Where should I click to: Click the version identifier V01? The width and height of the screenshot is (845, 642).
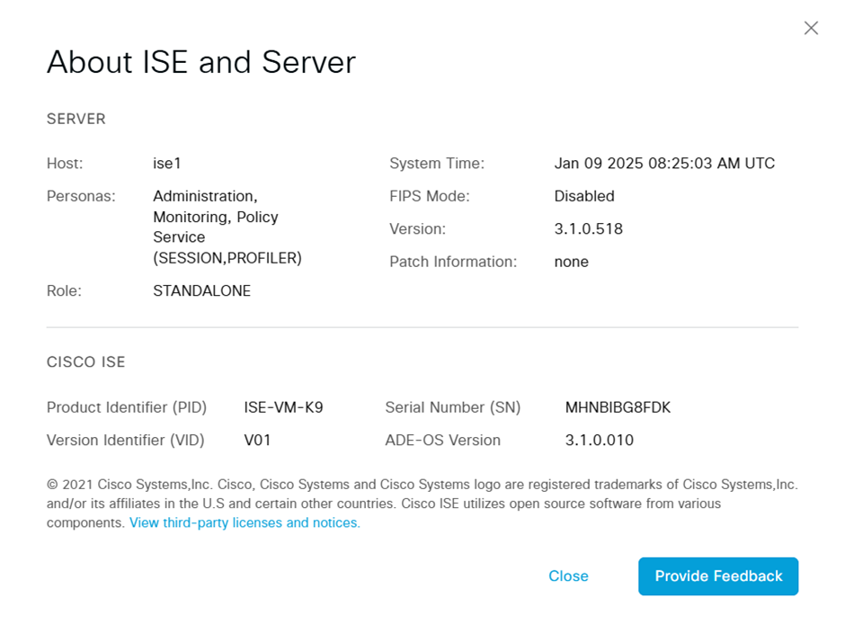click(257, 441)
